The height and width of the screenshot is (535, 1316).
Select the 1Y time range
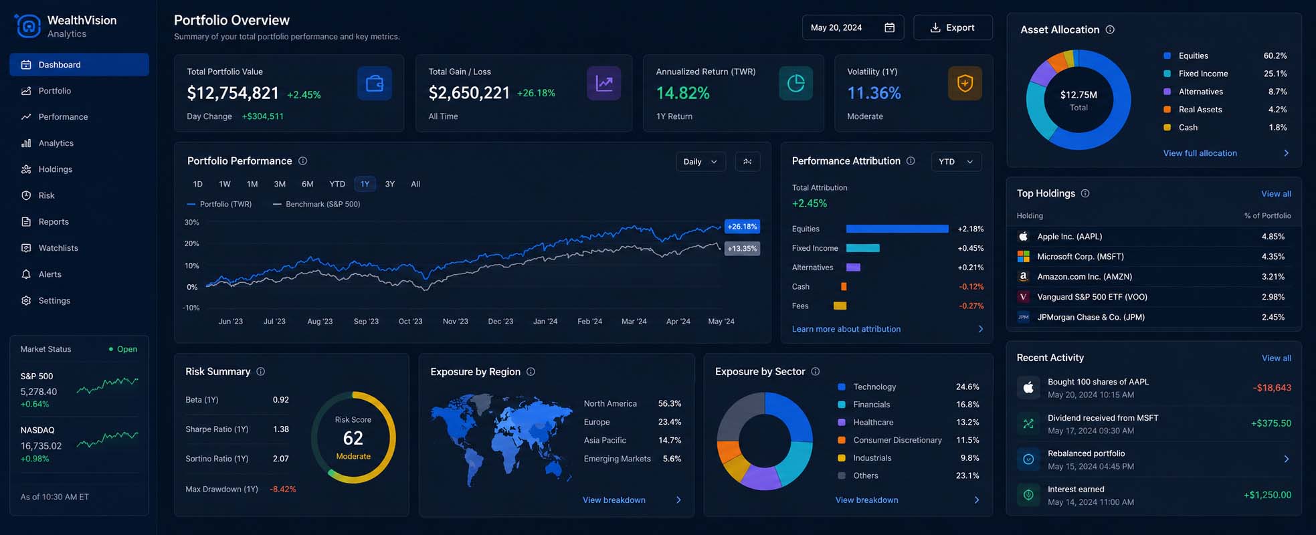(365, 184)
